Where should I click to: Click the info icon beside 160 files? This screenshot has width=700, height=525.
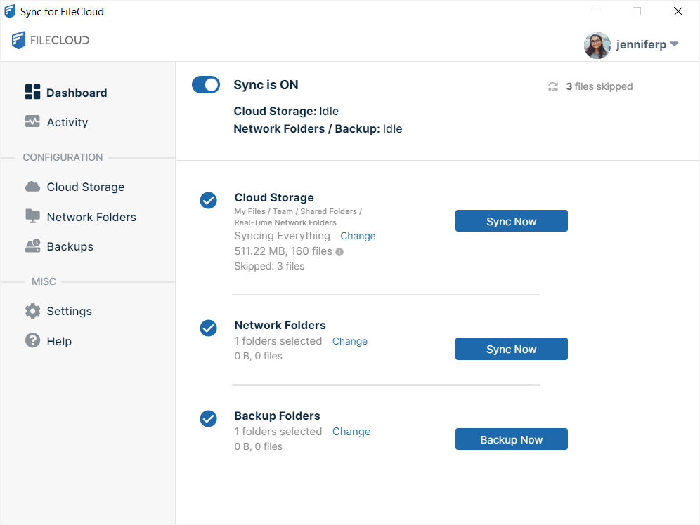[339, 251]
